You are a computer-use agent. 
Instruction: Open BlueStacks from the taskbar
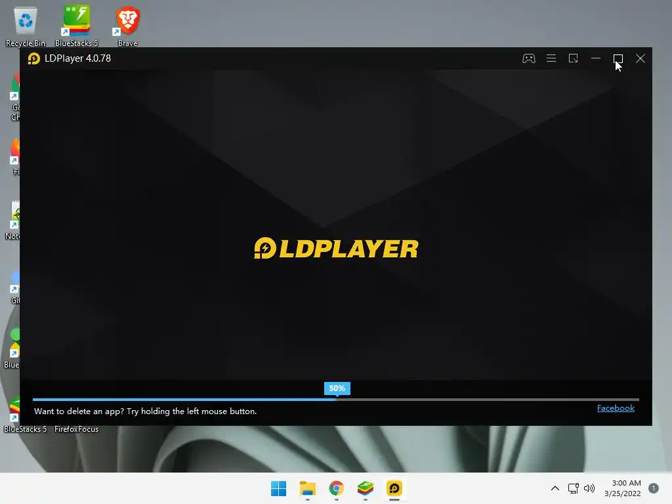click(x=365, y=488)
